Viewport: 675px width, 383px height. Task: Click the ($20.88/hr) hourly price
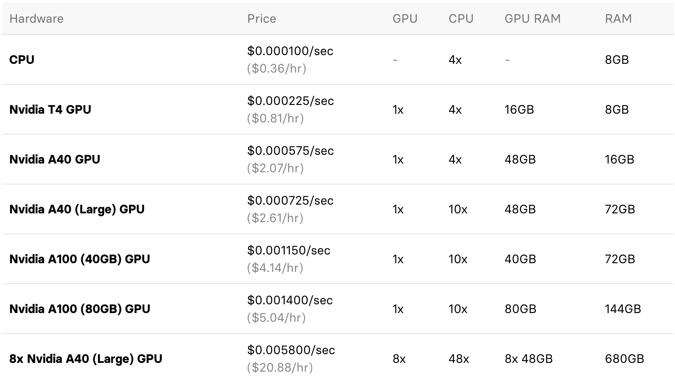280,368
